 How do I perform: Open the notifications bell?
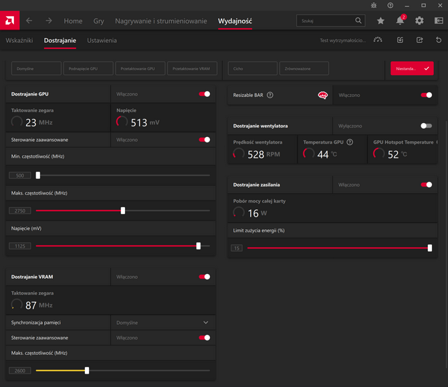400,21
